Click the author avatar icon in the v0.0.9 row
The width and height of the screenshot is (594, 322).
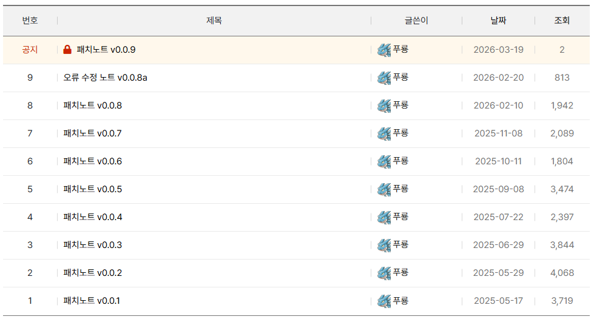[x=383, y=50]
